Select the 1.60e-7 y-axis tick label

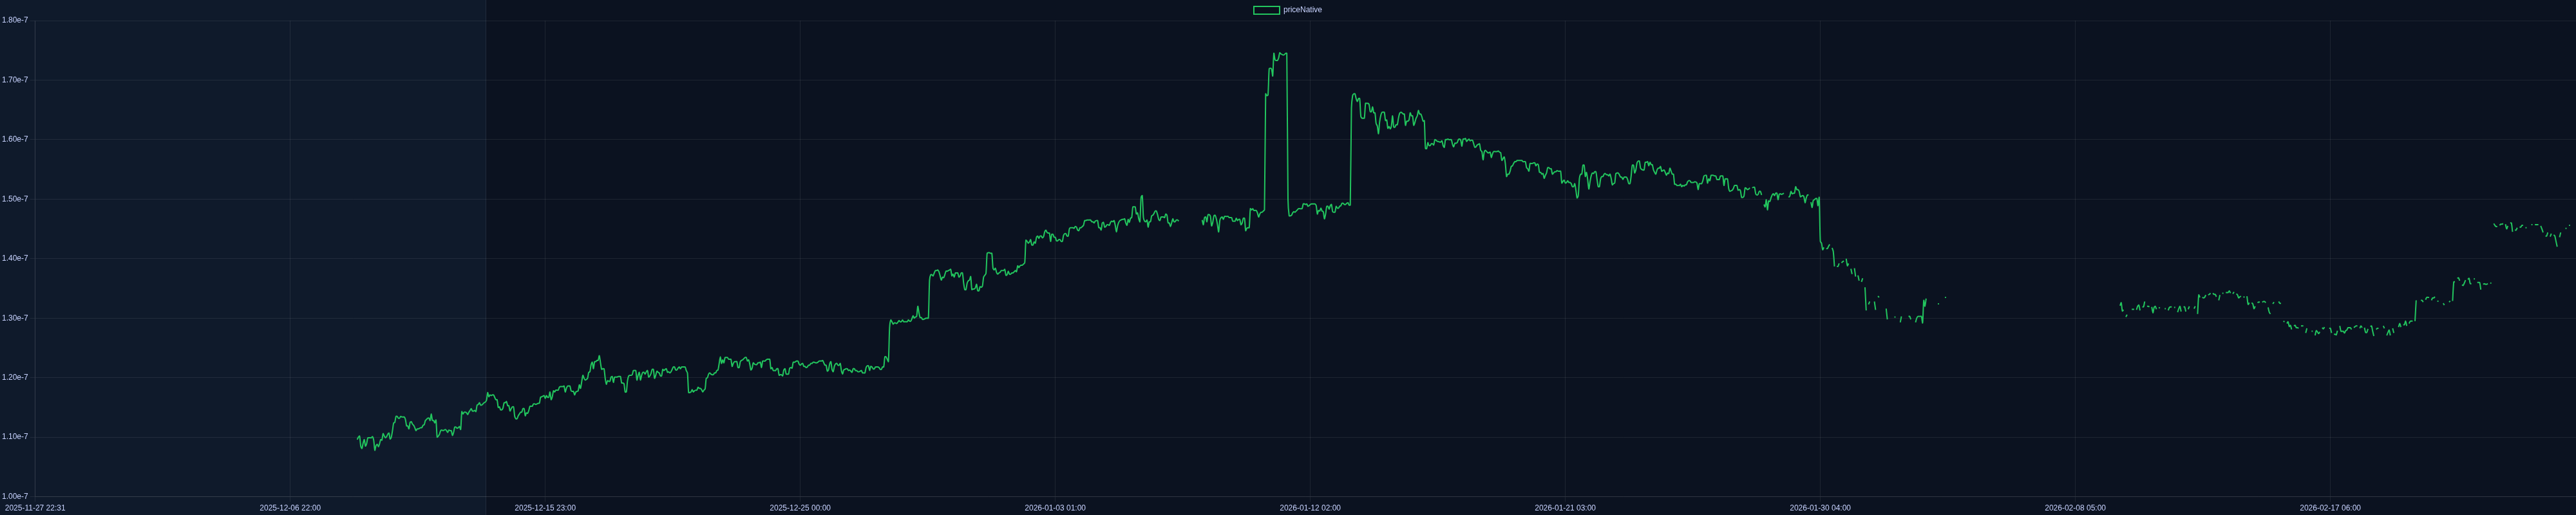pyautogui.click(x=15, y=139)
